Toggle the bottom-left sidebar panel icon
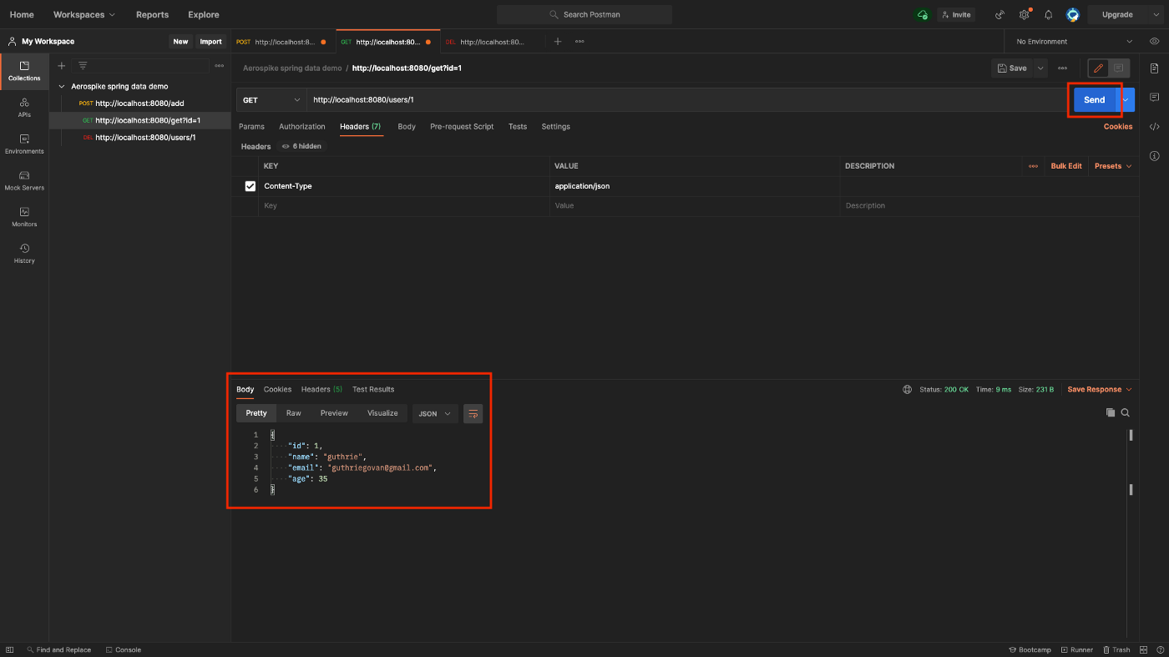 9,649
